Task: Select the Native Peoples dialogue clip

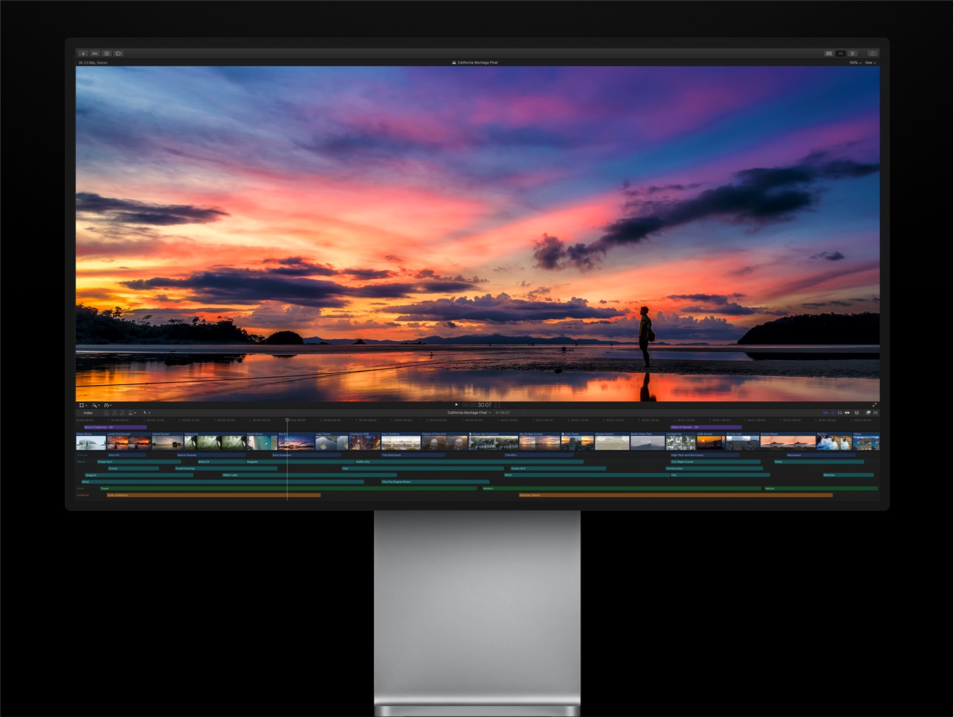Action: click(x=211, y=455)
